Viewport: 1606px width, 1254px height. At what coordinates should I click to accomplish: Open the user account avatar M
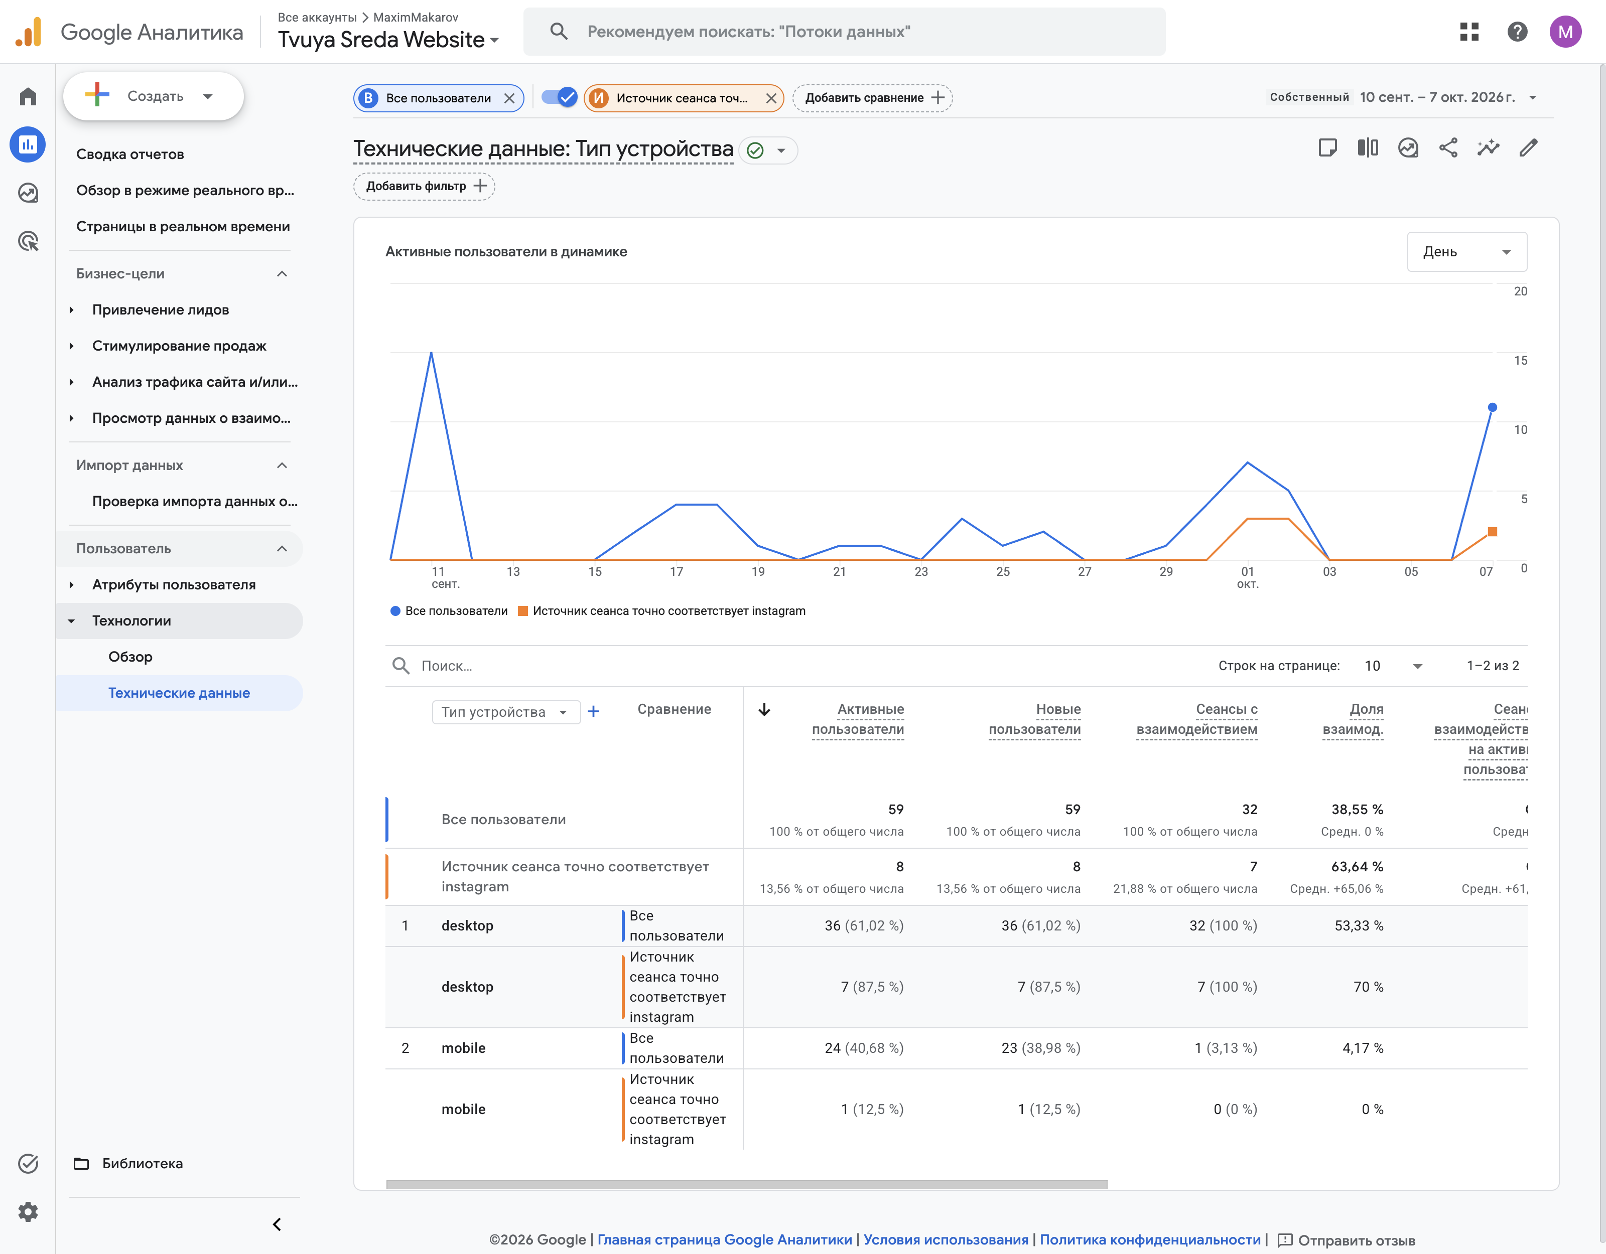(1565, 32)
